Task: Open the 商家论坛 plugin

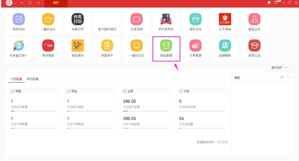Action: tap(254, 46)
